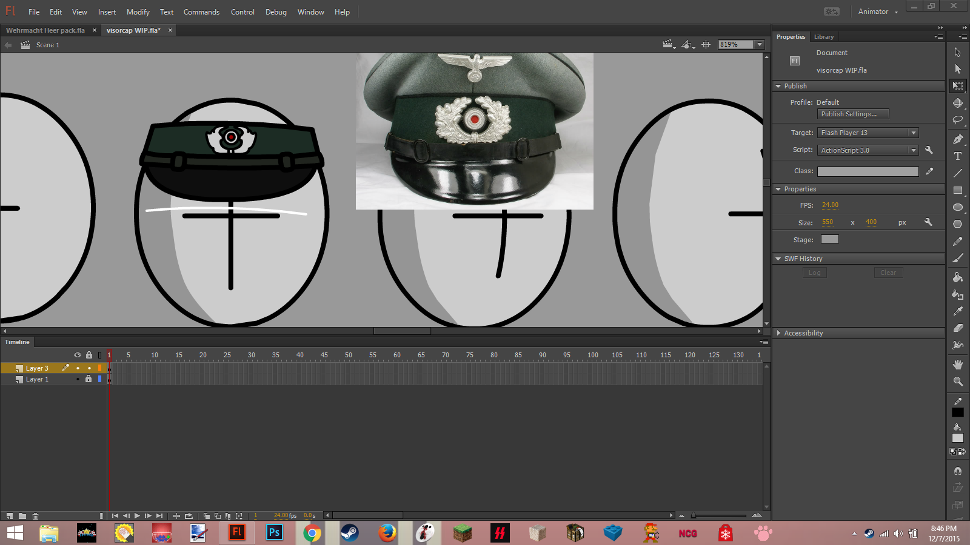Screen dimensions: 970x545
Task: Select the 3D Rotation tool
Action: click(x=958, y=103)
